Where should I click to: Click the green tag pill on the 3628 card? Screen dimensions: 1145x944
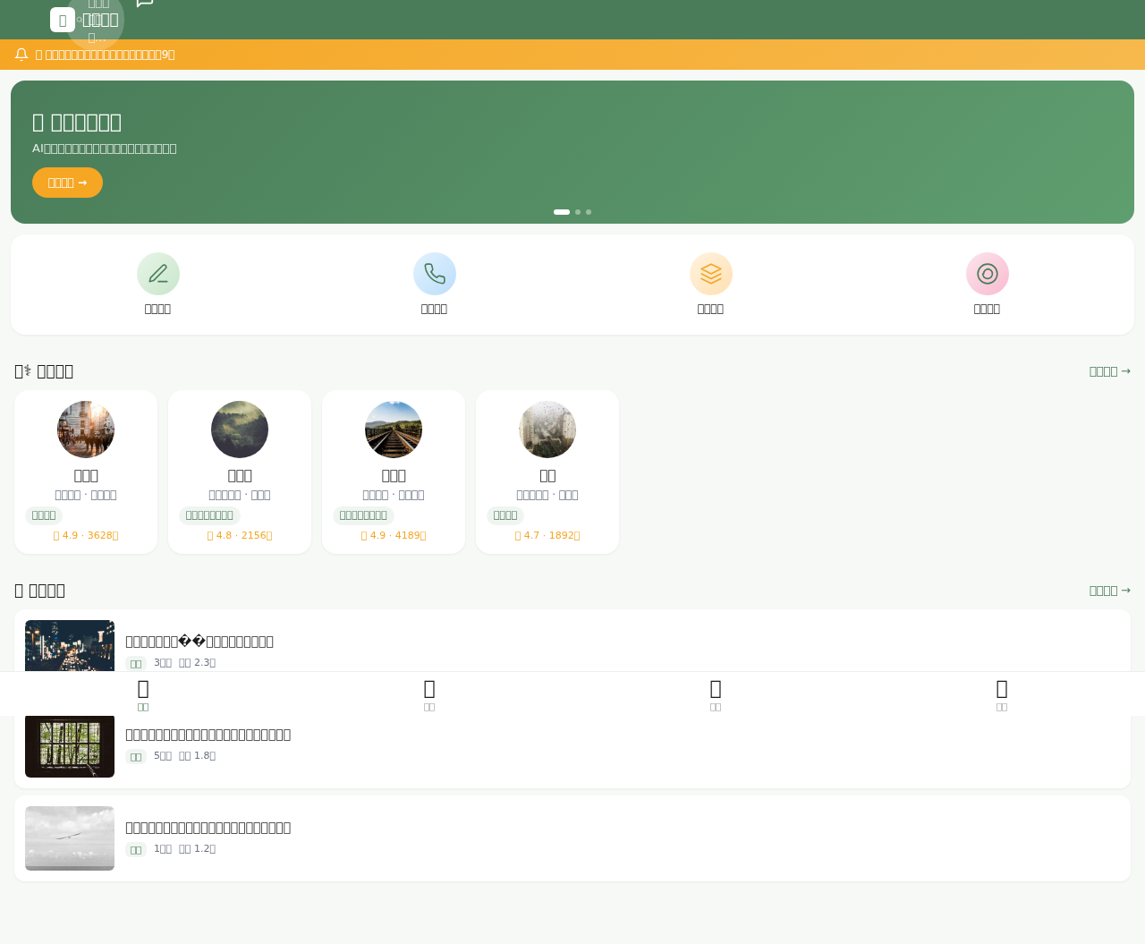[x=44, y=515]
